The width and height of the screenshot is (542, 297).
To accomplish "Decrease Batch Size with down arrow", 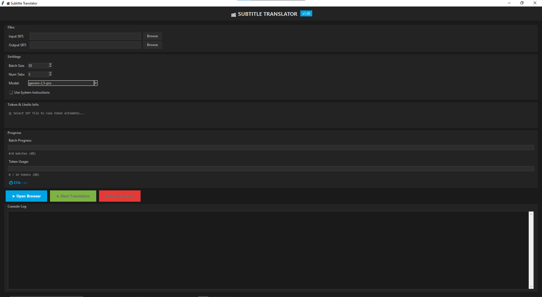I will [51, 67].
